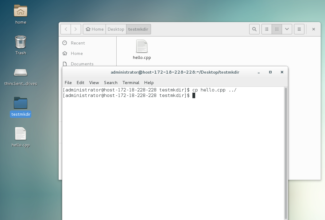This screenshot has width=325, height=220.
Task: Open Recent in the sidebar
Action: click(78, 43)
